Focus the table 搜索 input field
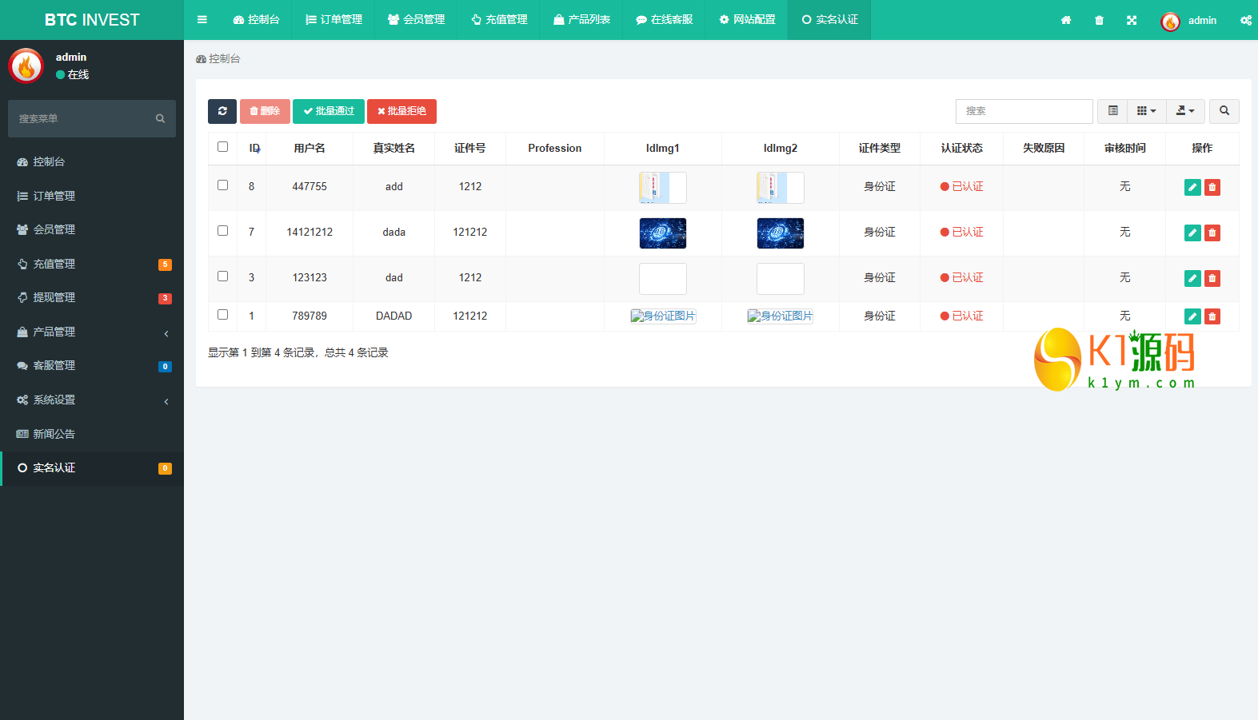 point(1024,111)
